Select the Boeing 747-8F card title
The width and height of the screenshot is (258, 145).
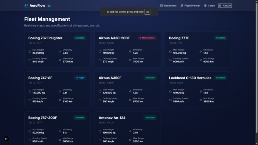click(40, 78)
